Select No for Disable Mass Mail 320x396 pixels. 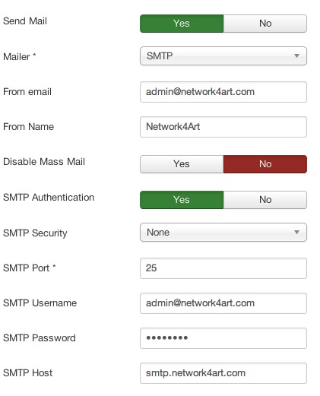point(265,164)
